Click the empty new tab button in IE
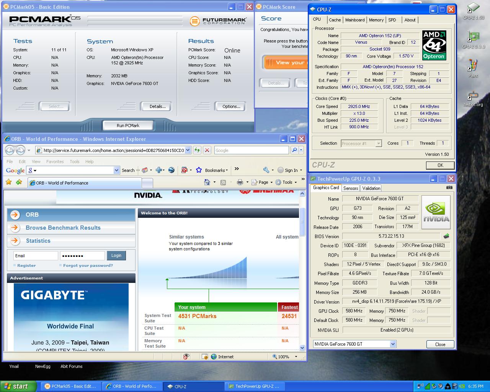Viewport: 490px width, 392px height. (147, 183)
